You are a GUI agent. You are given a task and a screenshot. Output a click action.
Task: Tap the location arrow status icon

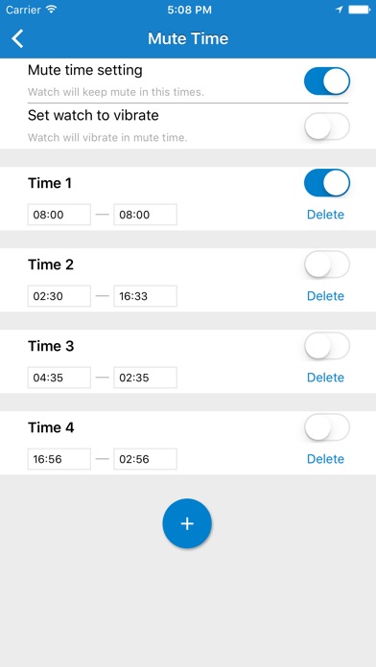339,10
